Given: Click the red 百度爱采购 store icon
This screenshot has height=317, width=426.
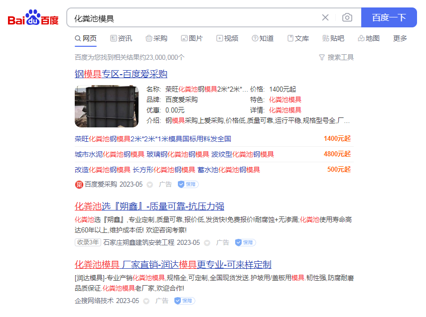Looking at the screenshot, I should click(78, 184).
